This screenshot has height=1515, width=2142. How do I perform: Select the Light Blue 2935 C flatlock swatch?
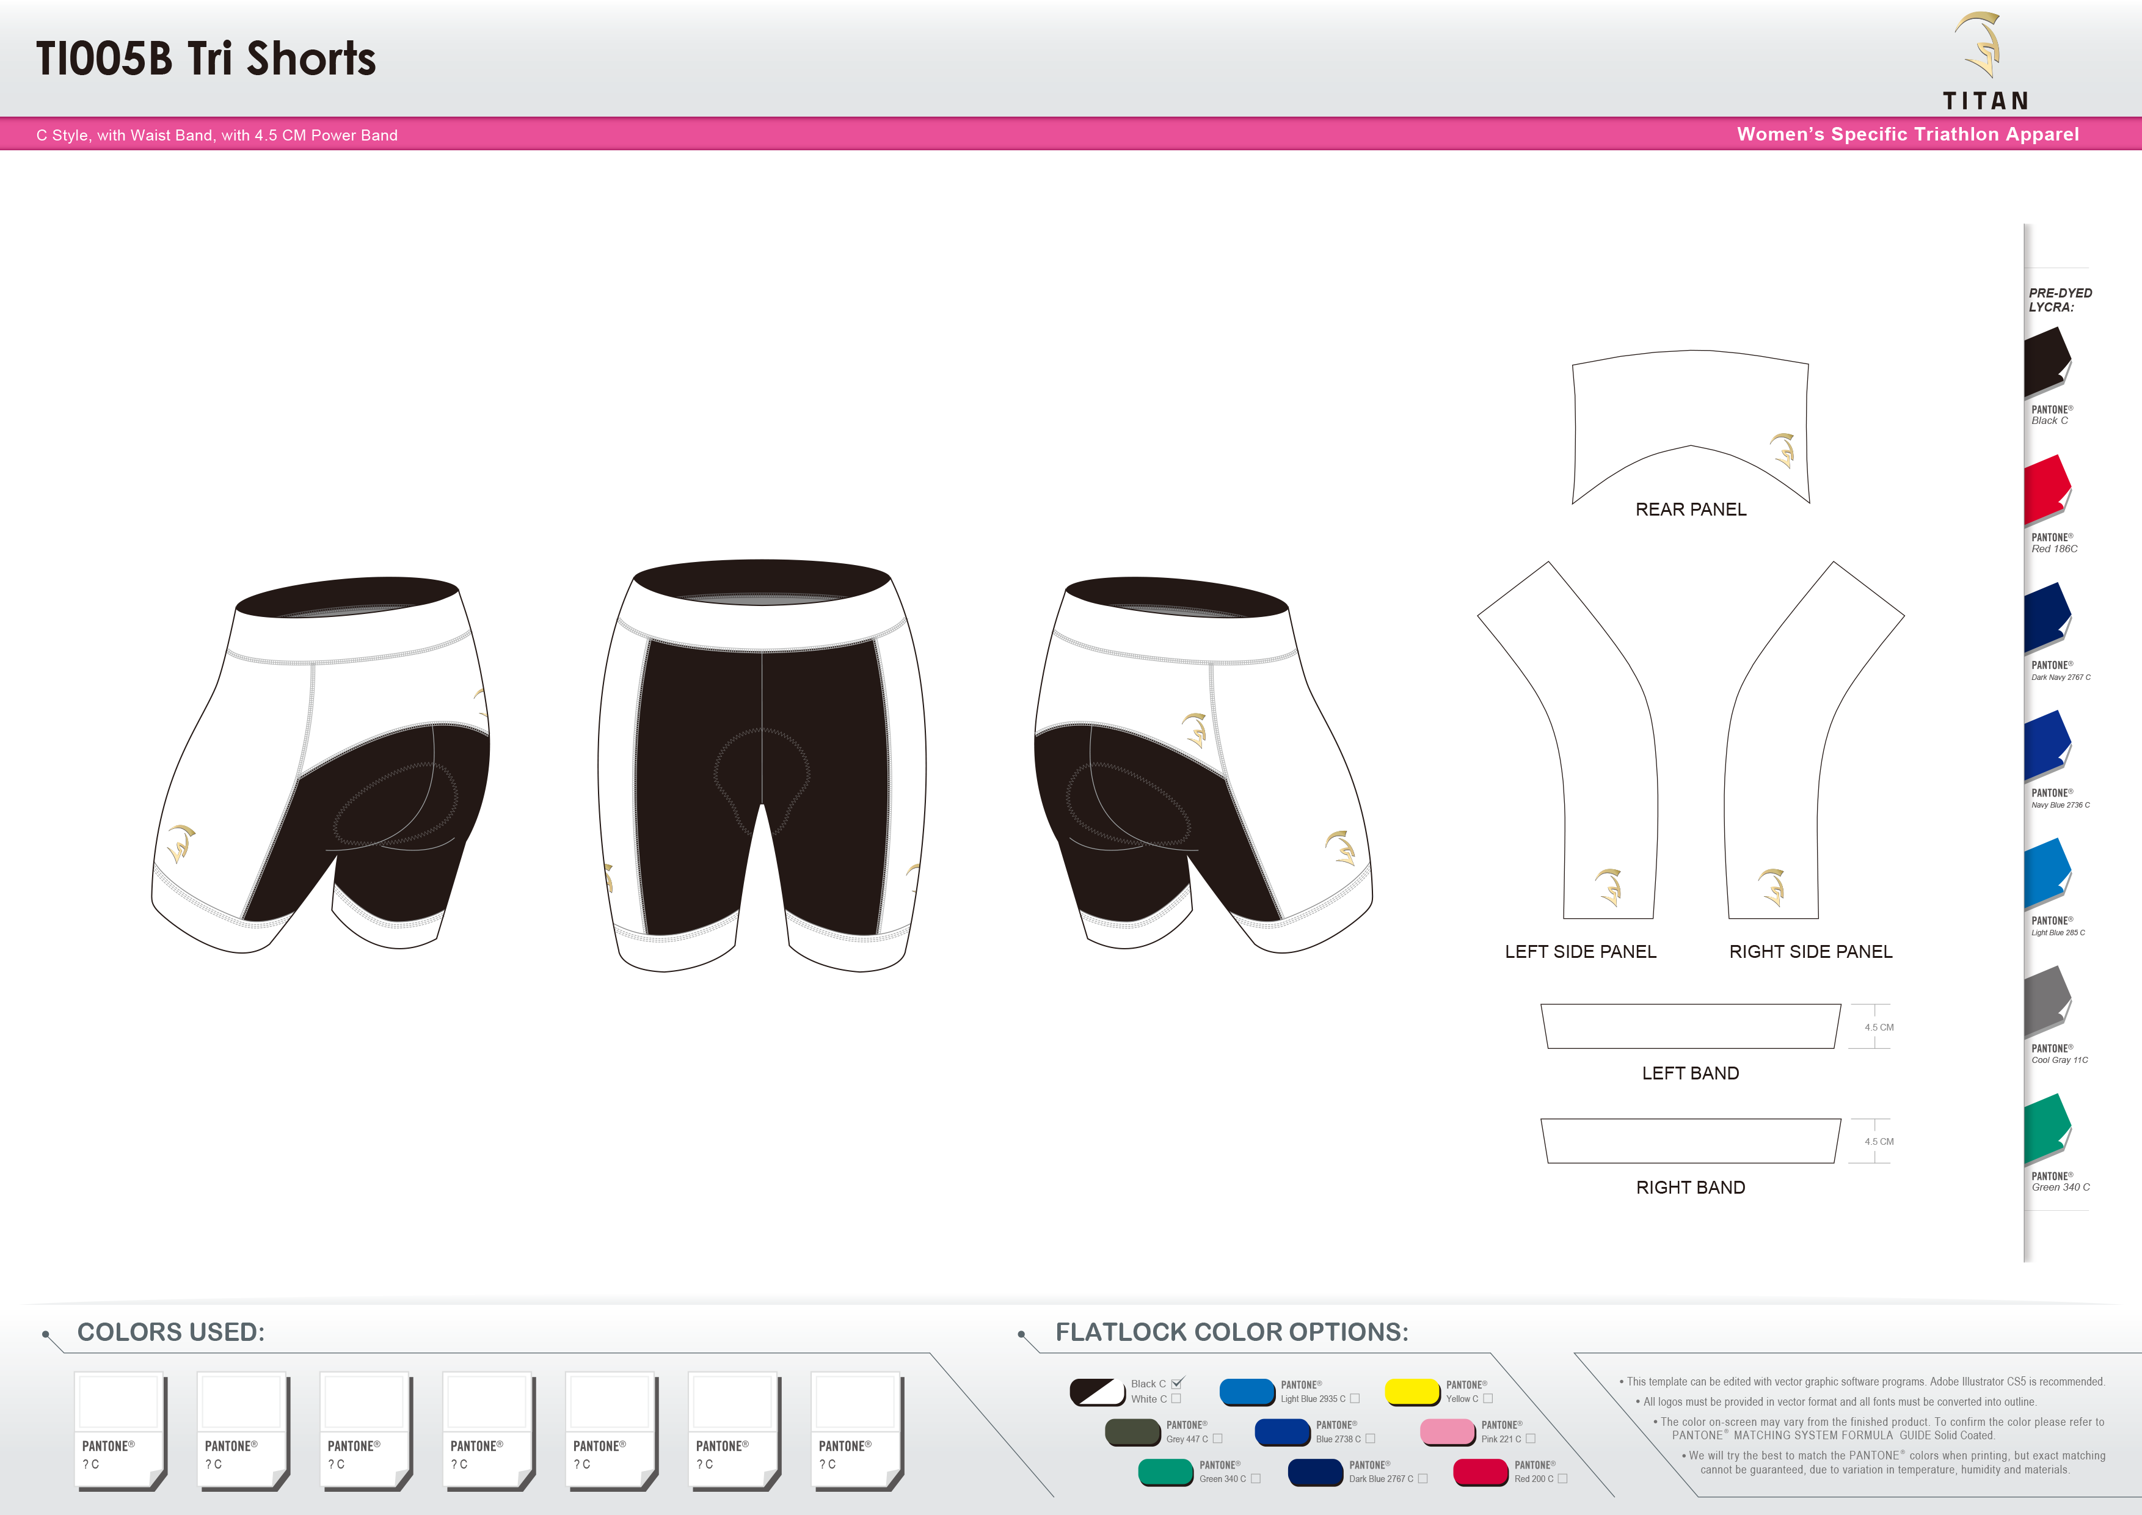(1248, 1393)
